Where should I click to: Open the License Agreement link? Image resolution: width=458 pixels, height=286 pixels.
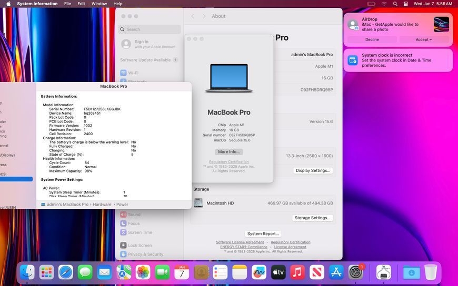coord(290,247)
